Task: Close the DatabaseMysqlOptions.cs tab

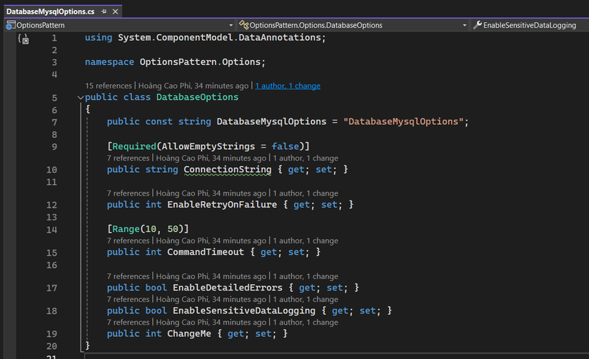Action: click(116, 11)
